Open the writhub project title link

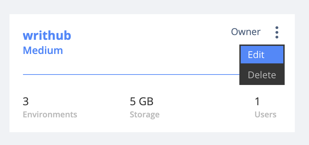pyautogui.click(x=47, y=35)
